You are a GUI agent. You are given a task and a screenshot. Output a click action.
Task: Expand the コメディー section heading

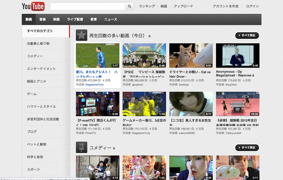[102, 148]
